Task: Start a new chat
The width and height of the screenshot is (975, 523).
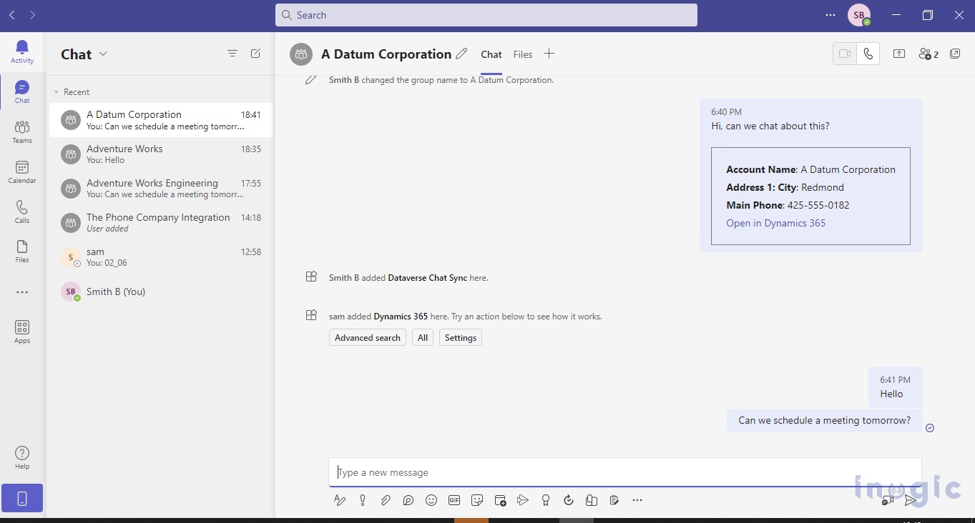Action: 256,54
